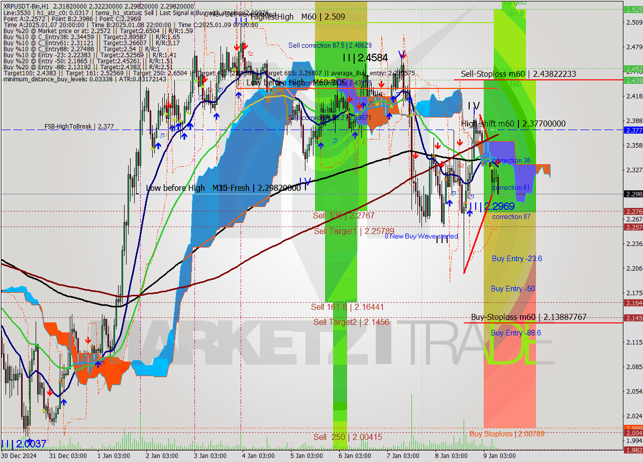Click the 'Low before High M15-Fresh | 2.29820000' label
Image resolution: width=643 pixels, height=462 pixels.
pyautogui.click(x=223, y=188)
